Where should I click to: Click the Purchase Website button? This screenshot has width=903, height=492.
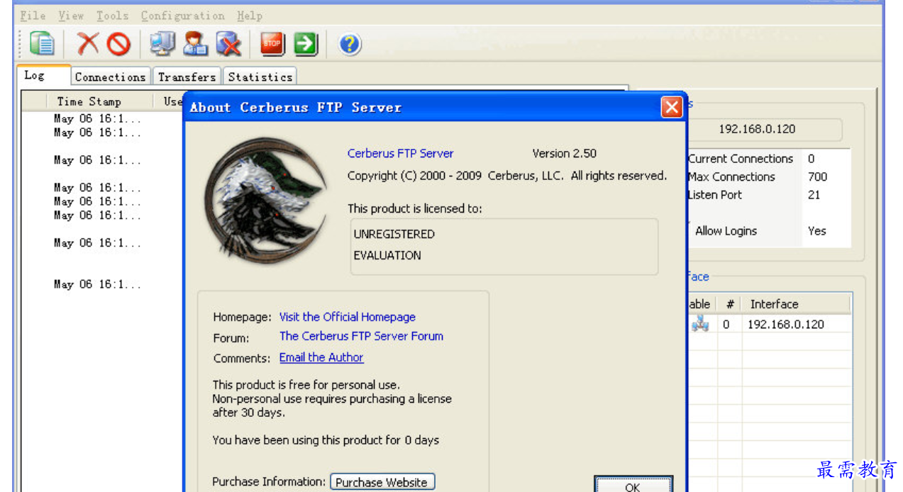click(x=382, y=482)
